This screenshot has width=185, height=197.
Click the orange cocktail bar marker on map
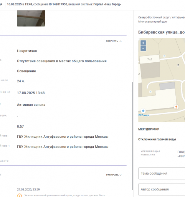[176, 107]
